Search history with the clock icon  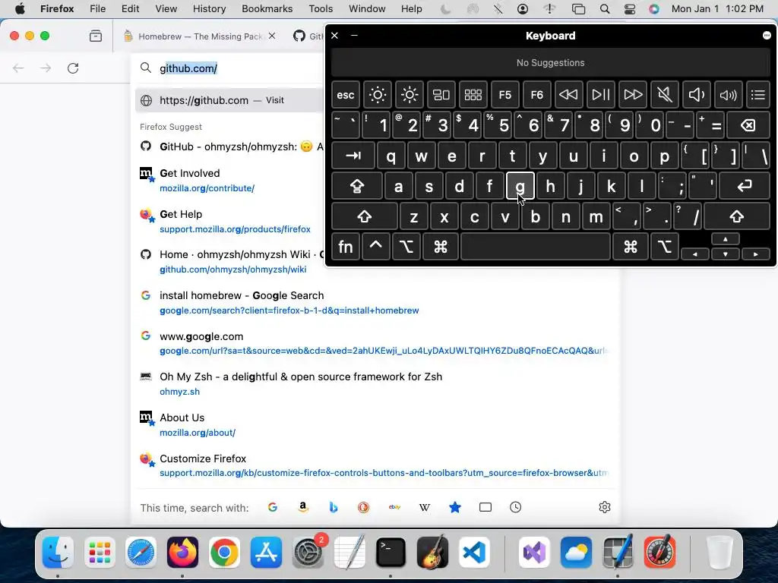[516, 507]
